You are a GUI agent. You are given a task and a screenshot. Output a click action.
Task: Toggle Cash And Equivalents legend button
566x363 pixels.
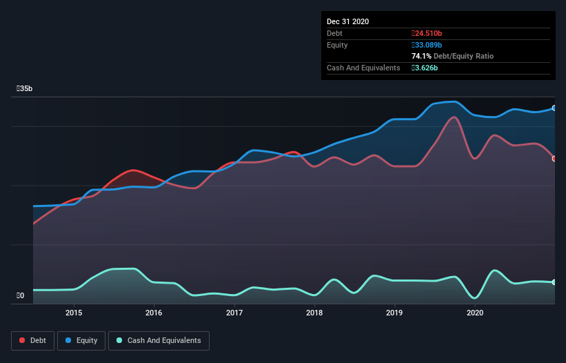tap(159, 341)
